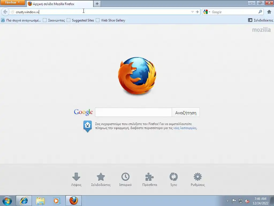The height and width of the screenshot is (206, 274).
Task: Open the Web Slice Gallery bookmark
Action: pos(111,20)
